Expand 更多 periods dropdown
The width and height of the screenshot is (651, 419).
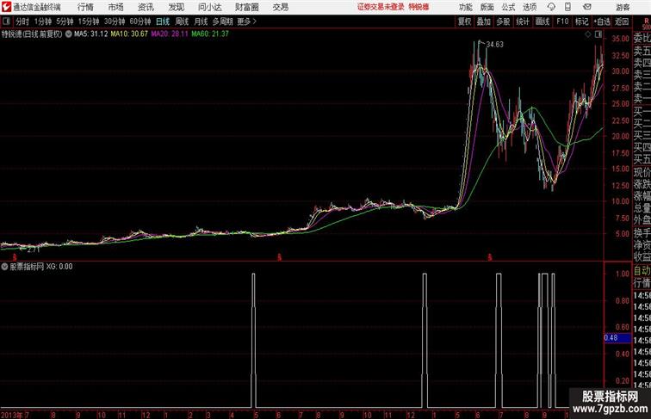(x=246, y=22)
